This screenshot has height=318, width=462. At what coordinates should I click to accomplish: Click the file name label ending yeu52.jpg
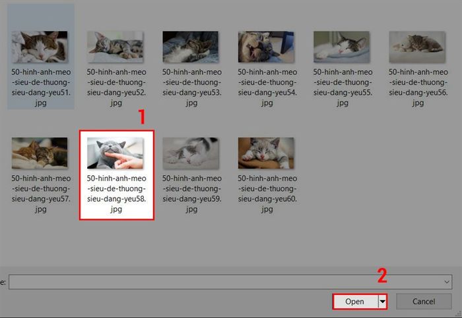(116, 88)
